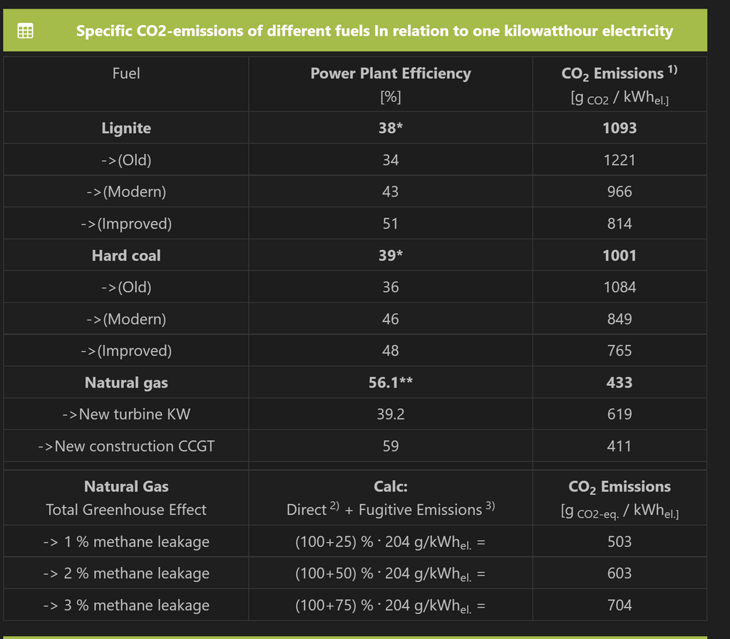730x639 pixels.
Task: Click the Lignite emissions value 1093
Action: click(619, 128)
